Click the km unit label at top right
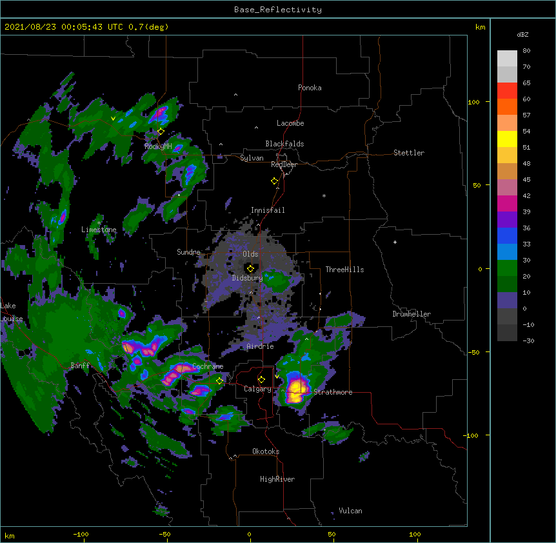556x543 pixels. pos(481,27)
